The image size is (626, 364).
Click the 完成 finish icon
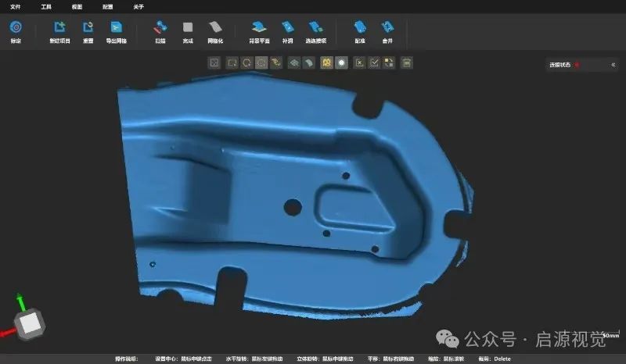point(188,29)
